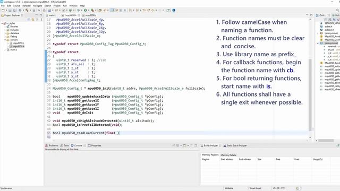Open the dropdown arrow next to the Build hammer

tap(30, 10)
